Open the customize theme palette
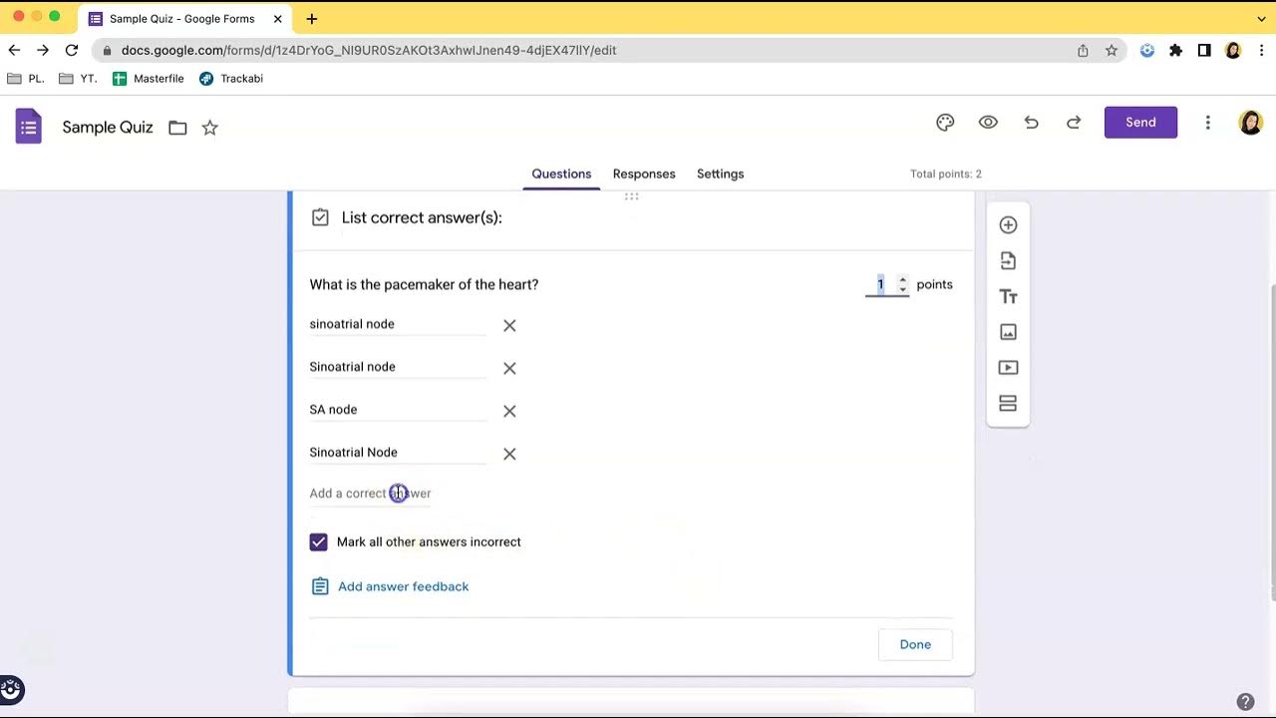The image size is (1276, 718). pos(945,123)
